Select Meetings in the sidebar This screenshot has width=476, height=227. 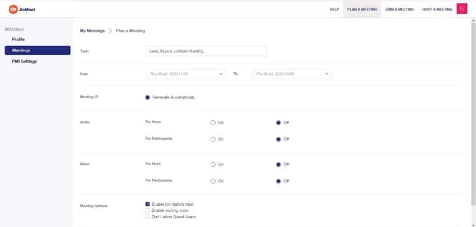(38, 50)
